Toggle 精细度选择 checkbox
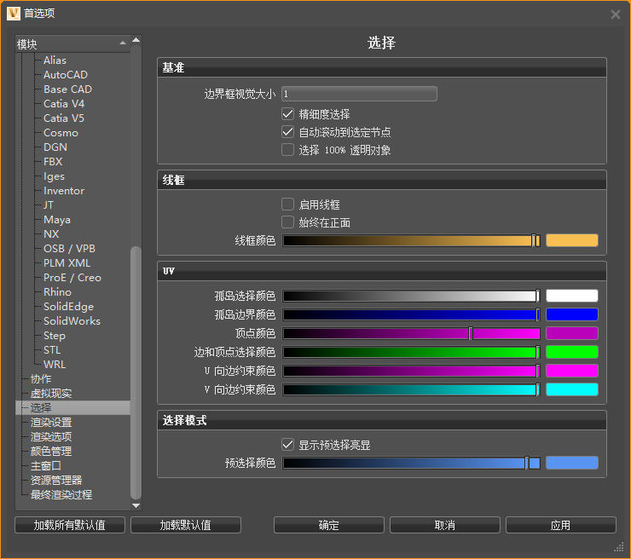The height and width of the screenshot is (559, 631). 287,114
